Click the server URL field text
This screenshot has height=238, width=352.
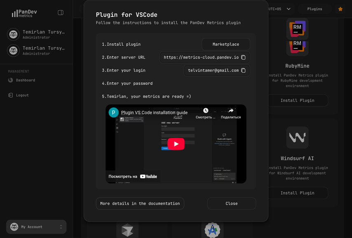pyautogui.click(x=201, y=57)
